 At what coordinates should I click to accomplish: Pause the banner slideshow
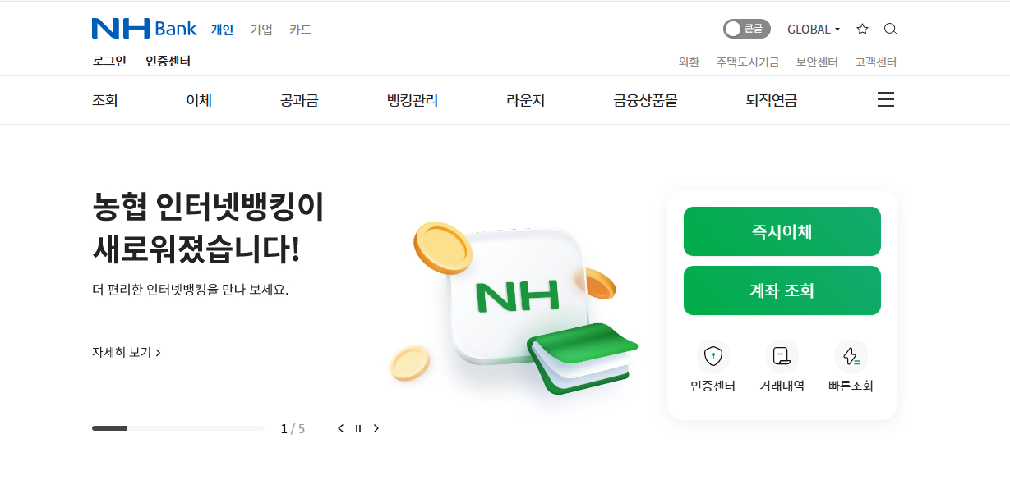[x=358, y=428]
